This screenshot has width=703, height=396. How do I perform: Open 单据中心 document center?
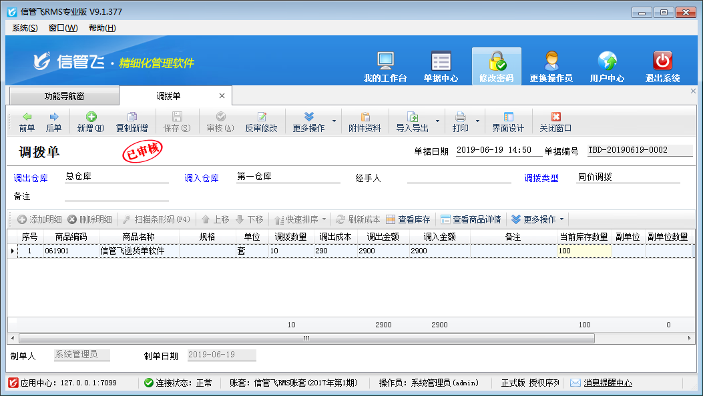(x=441, y=66)
